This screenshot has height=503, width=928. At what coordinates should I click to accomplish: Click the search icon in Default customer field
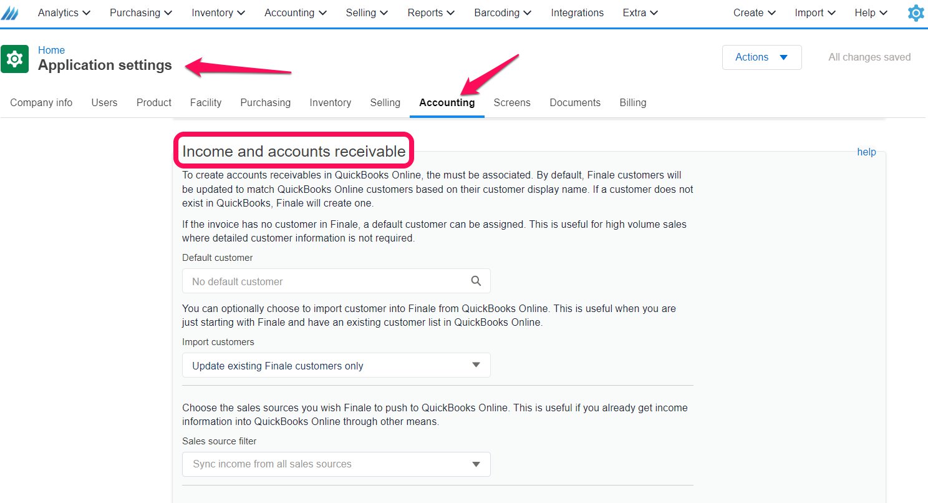[476, 281]
